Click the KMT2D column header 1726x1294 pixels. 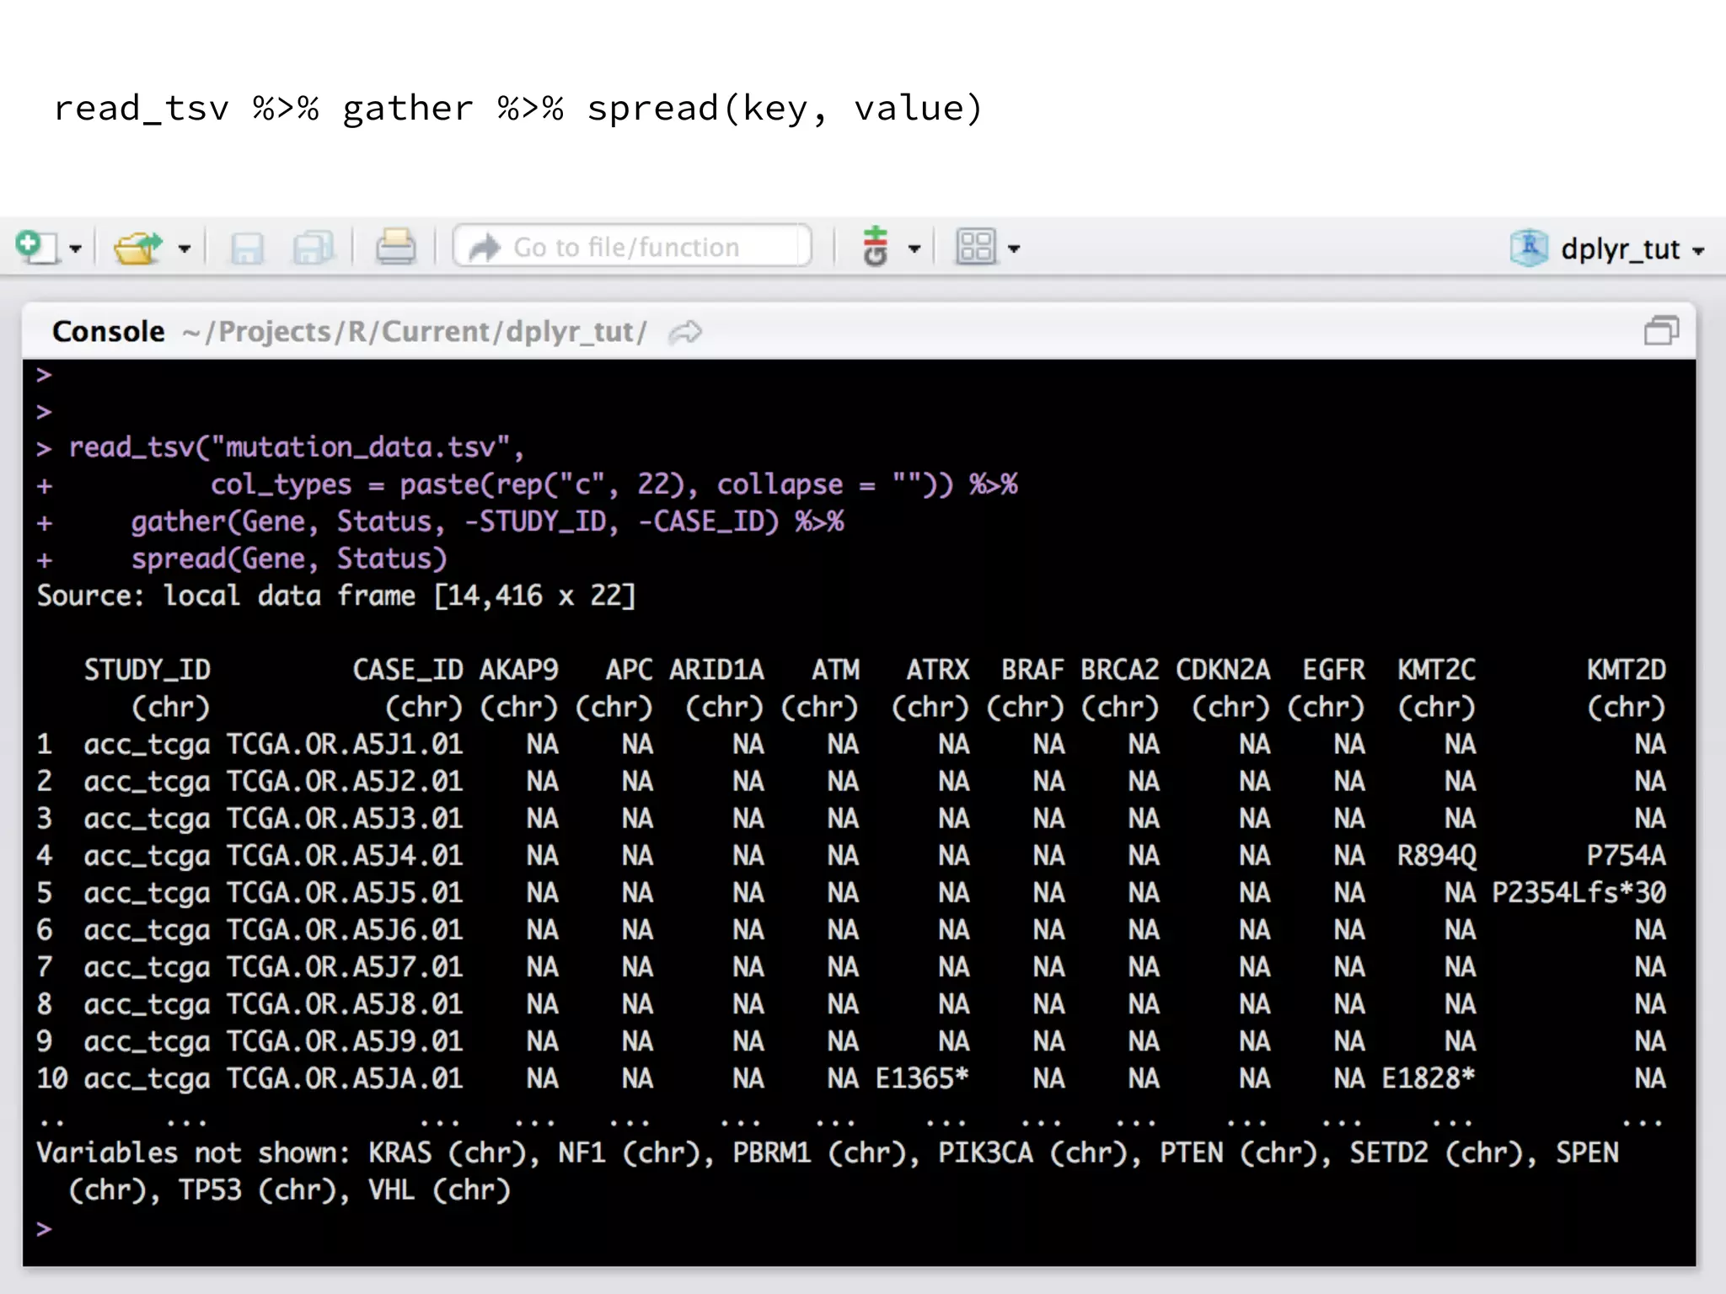(1627, 670)
